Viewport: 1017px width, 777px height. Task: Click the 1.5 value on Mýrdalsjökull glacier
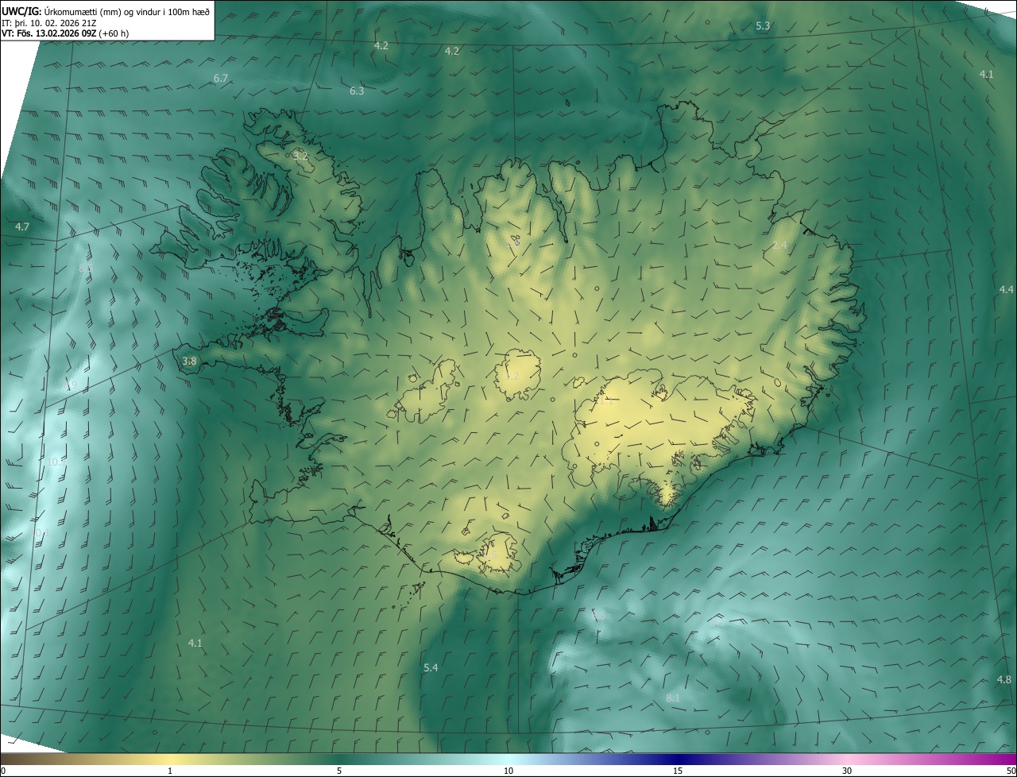click(x=490, y=554)
